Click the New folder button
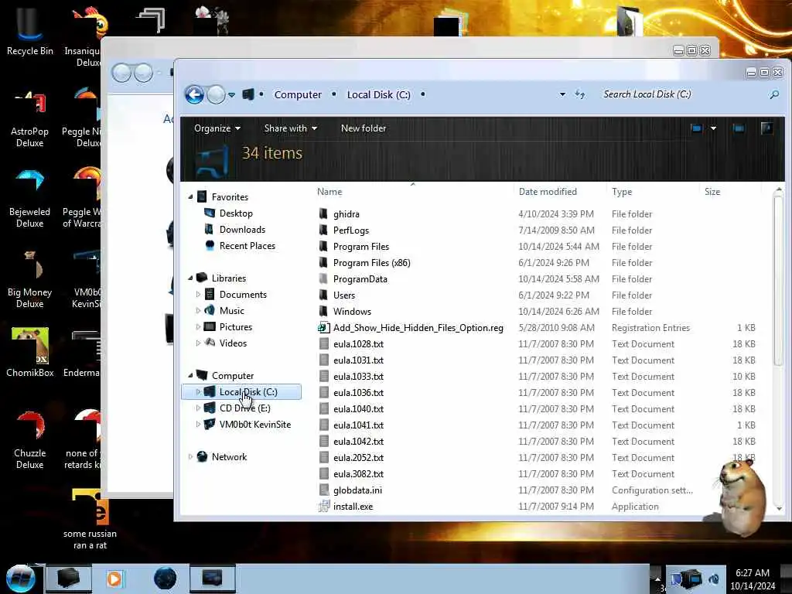This screenshot has height=594, width=792. coord(364,128)
